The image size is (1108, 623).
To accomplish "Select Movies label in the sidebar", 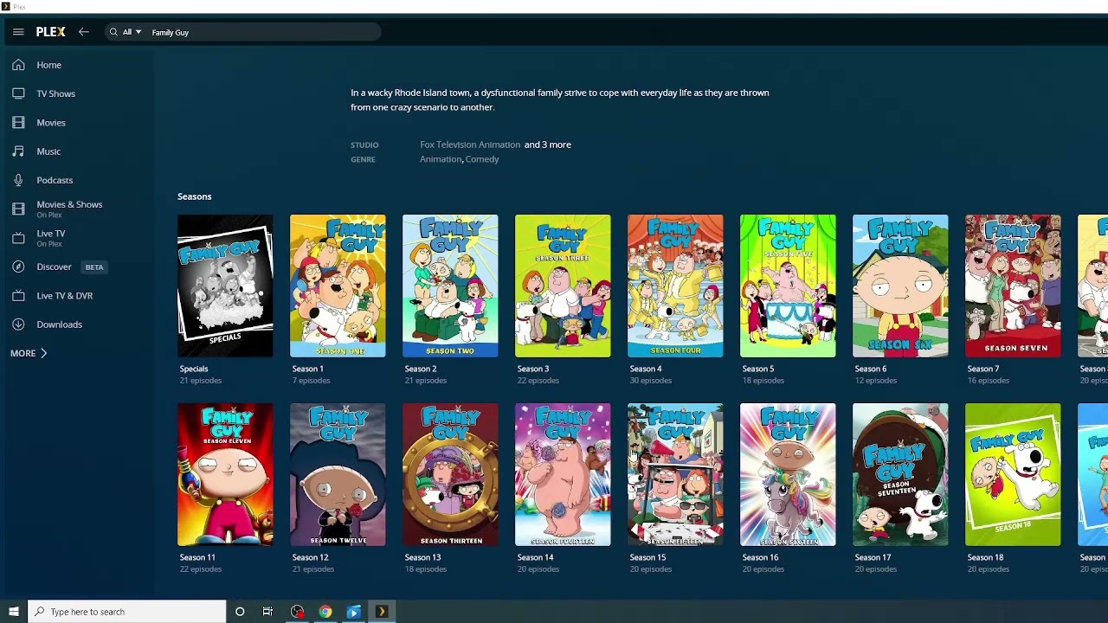I will 51,123.
